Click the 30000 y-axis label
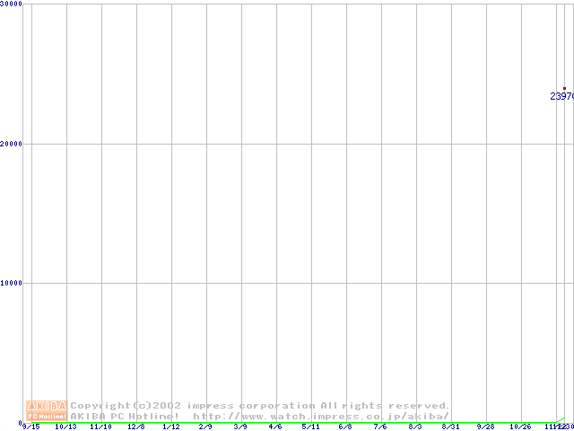574x431 pixels. [12, 4]
